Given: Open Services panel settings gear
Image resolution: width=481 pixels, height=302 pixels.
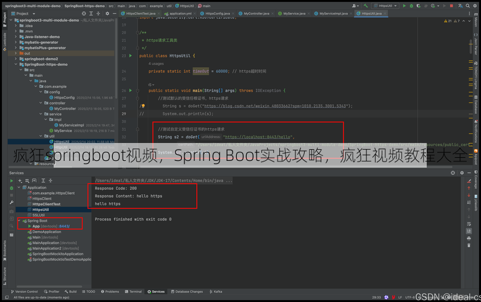Looking at the screenshot, I should coord(462,173).
